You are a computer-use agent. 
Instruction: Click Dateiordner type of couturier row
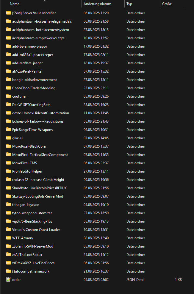coord(136,96)
